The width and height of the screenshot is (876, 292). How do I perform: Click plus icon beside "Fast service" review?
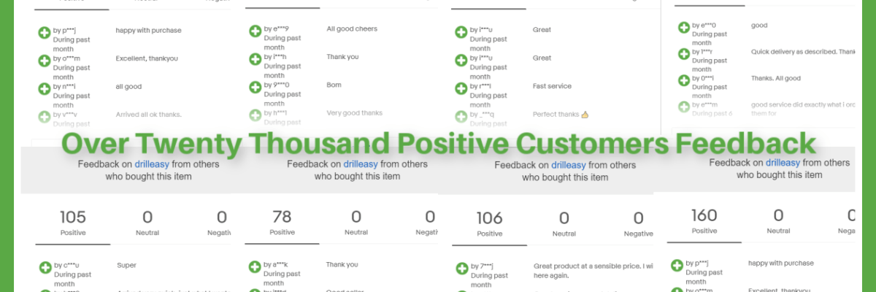coord(461,88)
